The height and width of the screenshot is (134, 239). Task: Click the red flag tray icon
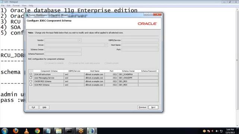(208, 131)
